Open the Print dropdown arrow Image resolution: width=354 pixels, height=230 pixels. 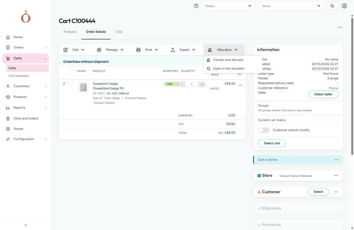156,50
